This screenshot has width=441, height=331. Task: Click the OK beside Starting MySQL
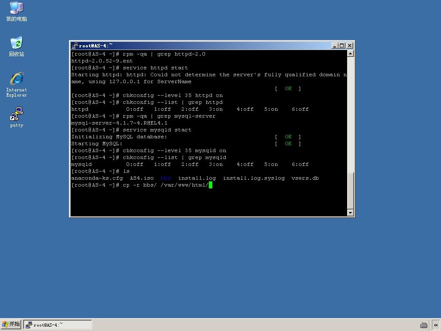[x=288, y=144]
